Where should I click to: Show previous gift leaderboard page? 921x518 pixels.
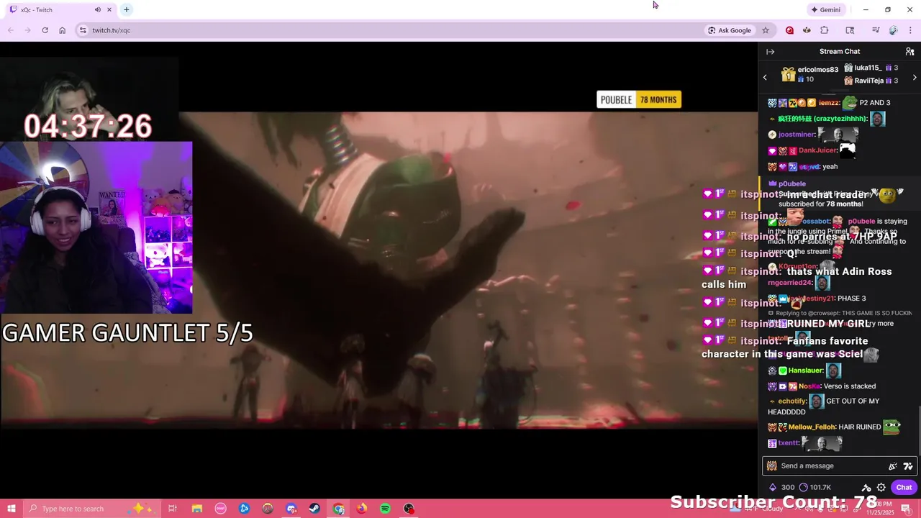coord(765,77)
